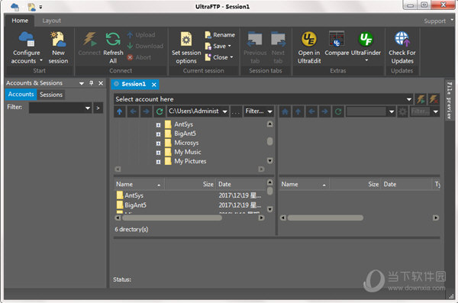Sort local list by Date column

click(240, 185)
